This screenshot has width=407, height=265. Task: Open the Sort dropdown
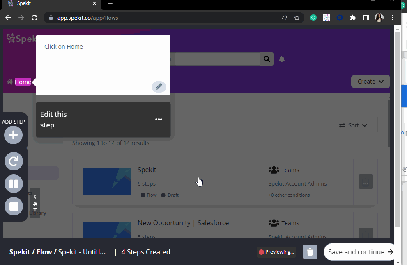pyautogui.click(x=353, y=125)
